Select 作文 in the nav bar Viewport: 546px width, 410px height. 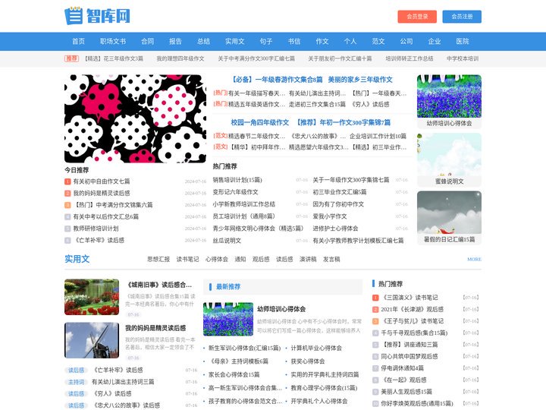[x=322, y=42]
